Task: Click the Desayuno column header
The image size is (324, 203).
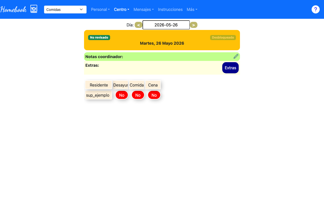Action: coord(120,85)
